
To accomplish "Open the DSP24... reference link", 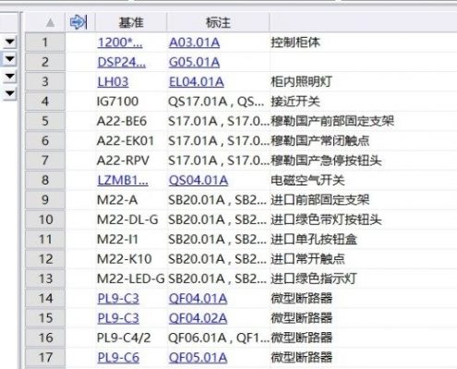I will click(x=122, y=63).
